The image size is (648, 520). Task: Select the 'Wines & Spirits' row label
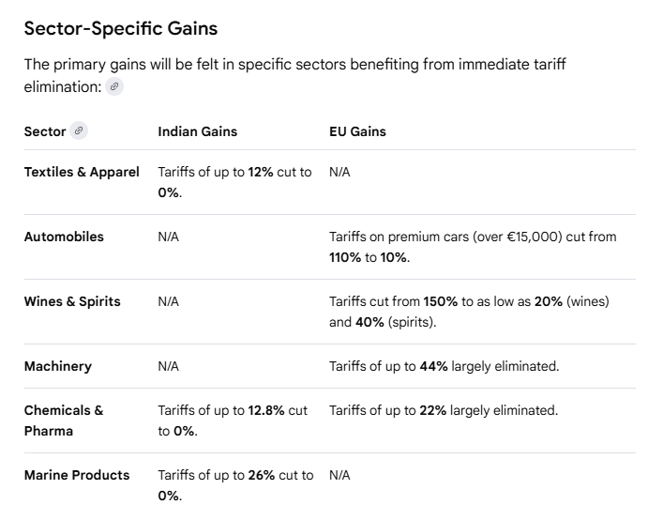[71, 301]
